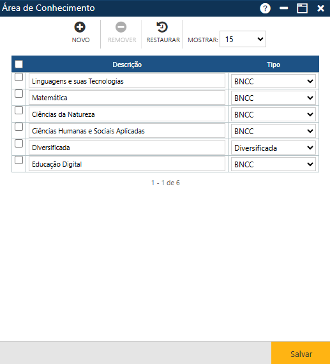Viewport: 330px width, 364px height.
Task: Click the '1 - 1 de 6' pagination text
Action: (x=165, y=183)
